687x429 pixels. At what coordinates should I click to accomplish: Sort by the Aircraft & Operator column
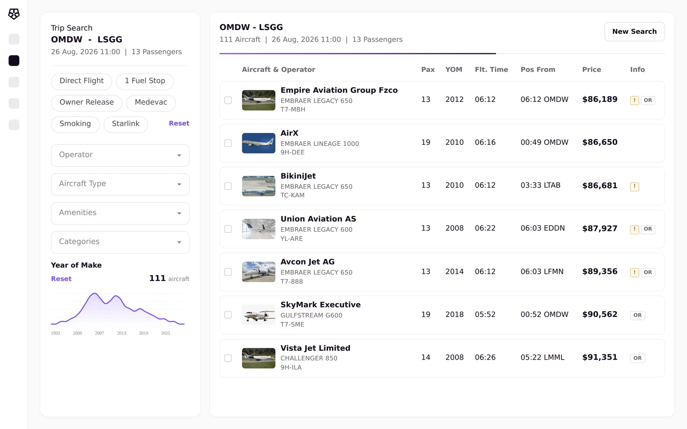278,70
